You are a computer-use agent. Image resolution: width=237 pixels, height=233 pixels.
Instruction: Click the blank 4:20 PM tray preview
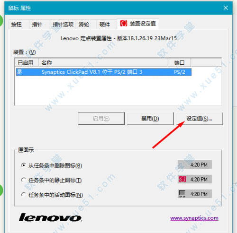tap(195, 164)
